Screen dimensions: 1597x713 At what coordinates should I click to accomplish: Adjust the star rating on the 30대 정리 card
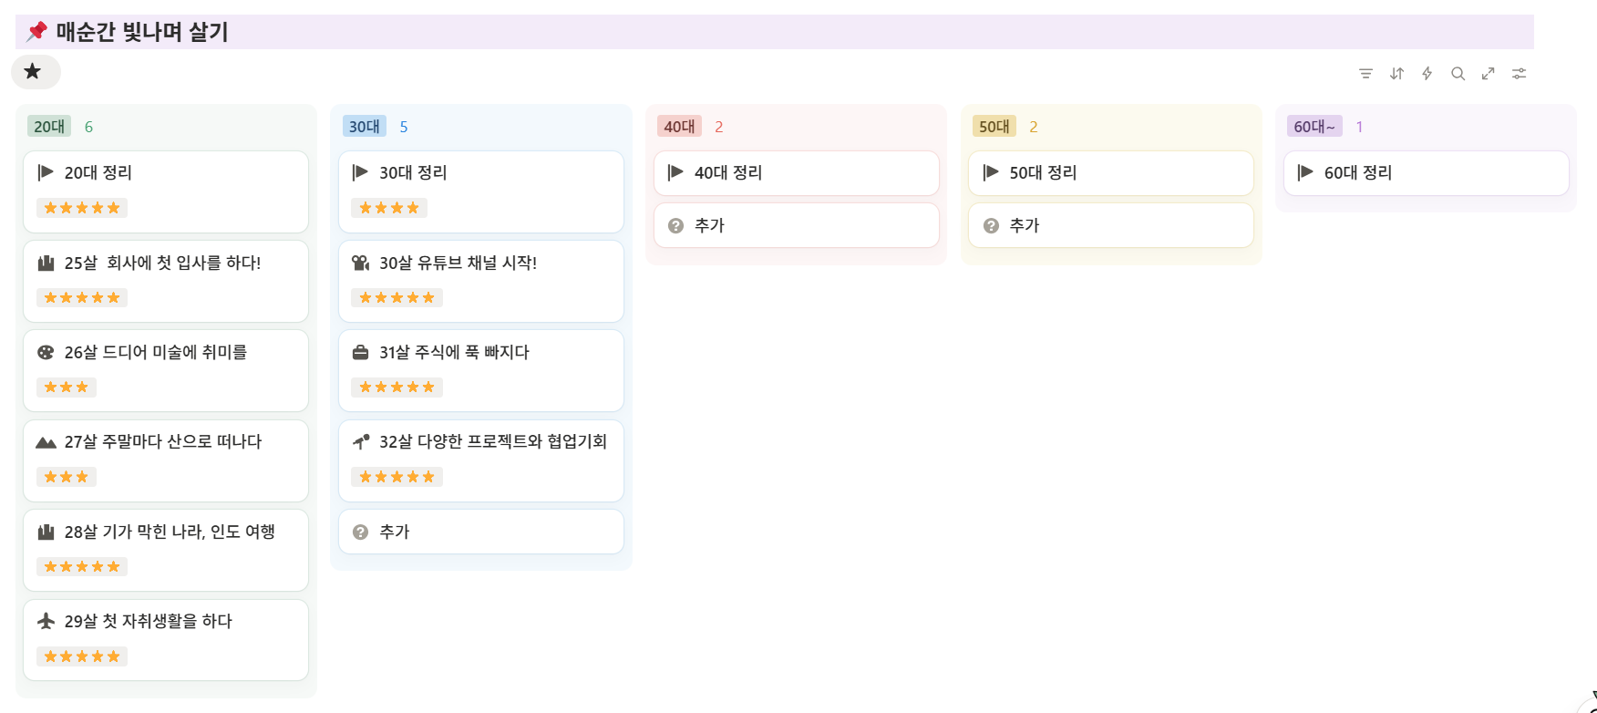click(389, 207)
